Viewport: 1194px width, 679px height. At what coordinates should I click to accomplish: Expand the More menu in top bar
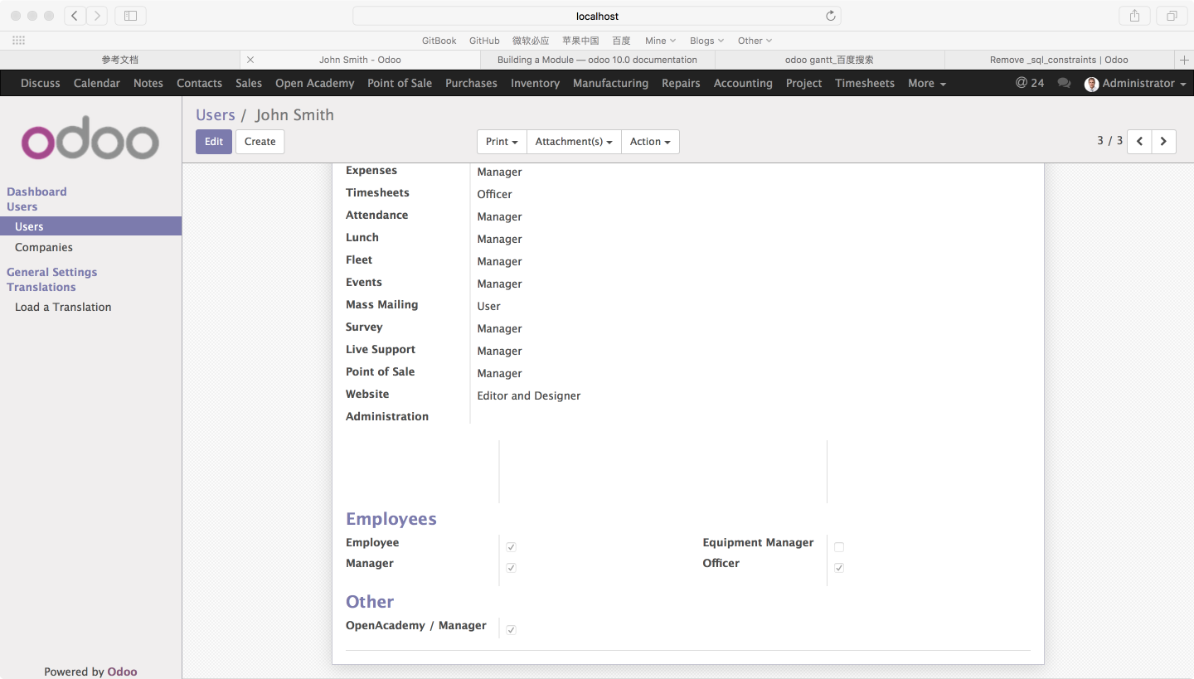click(927, 83)
